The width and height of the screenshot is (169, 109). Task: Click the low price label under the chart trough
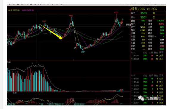point(83,52)
